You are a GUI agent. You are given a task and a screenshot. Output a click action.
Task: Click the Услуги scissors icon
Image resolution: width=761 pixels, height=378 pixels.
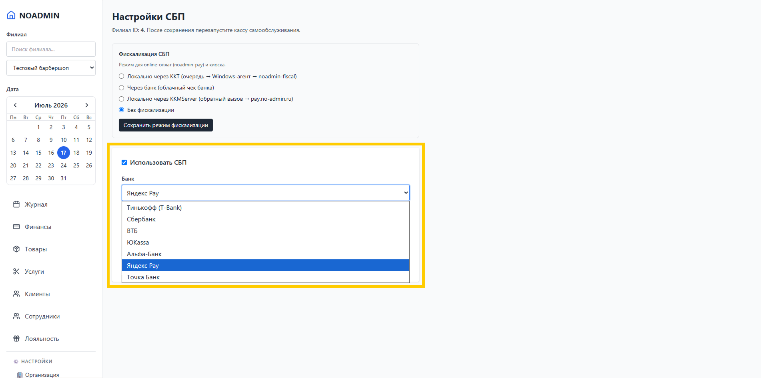(16, 271)
